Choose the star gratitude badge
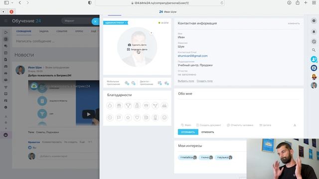This screenshot has width=319, height=179. 128,117
